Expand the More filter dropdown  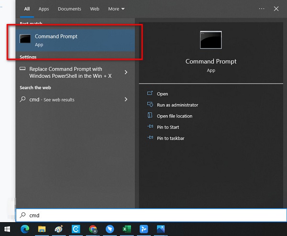click(116, 9)
